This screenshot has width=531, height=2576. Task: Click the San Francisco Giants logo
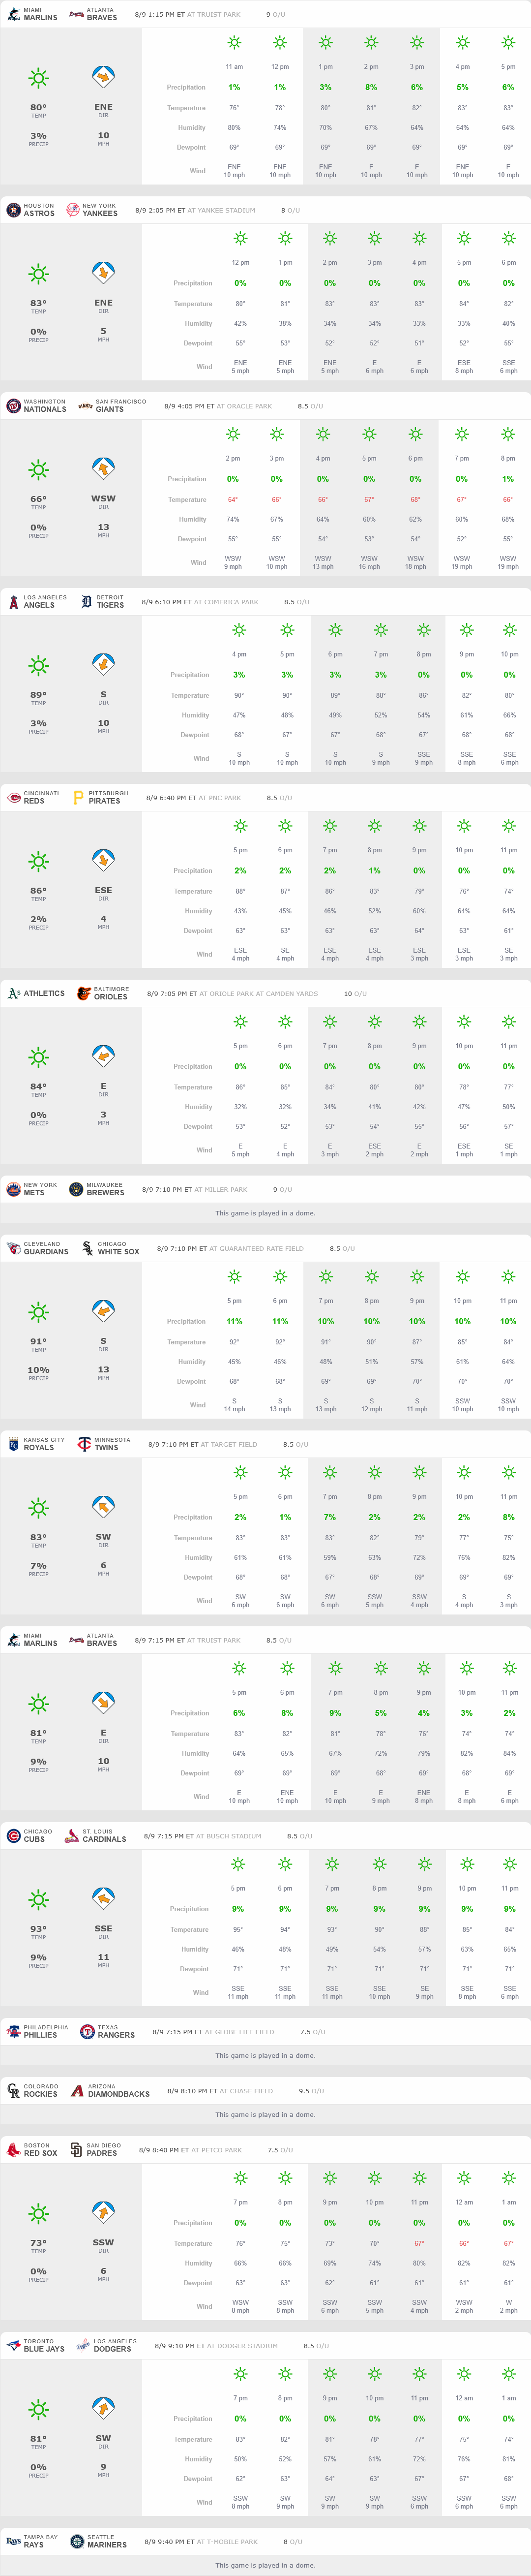click(x=85, y=406)
